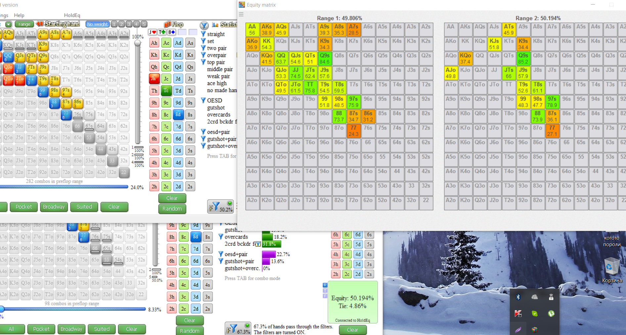Image resolution: width=626 pixels, height=335 pixels.
Task: Open the OneDrive cloud tray icon
Action: point(534,297)
